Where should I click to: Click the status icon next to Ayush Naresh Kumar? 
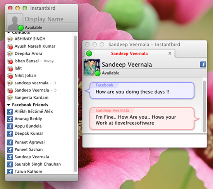click(10, 46)
